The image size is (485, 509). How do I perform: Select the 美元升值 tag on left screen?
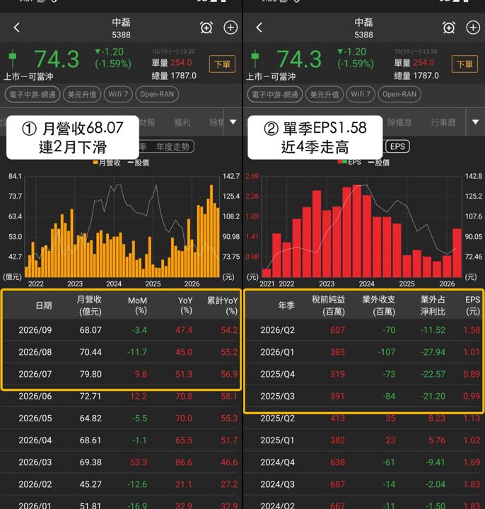(x=82, y=95)
